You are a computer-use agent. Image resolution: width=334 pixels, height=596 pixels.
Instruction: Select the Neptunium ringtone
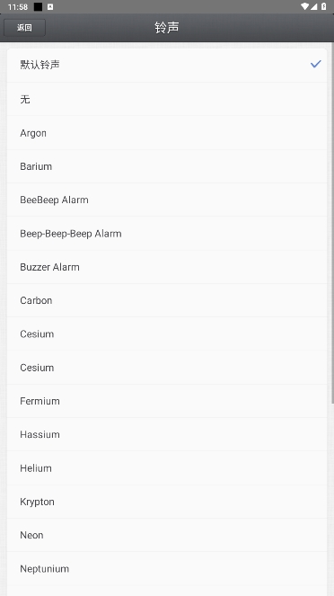click(167, 569)
